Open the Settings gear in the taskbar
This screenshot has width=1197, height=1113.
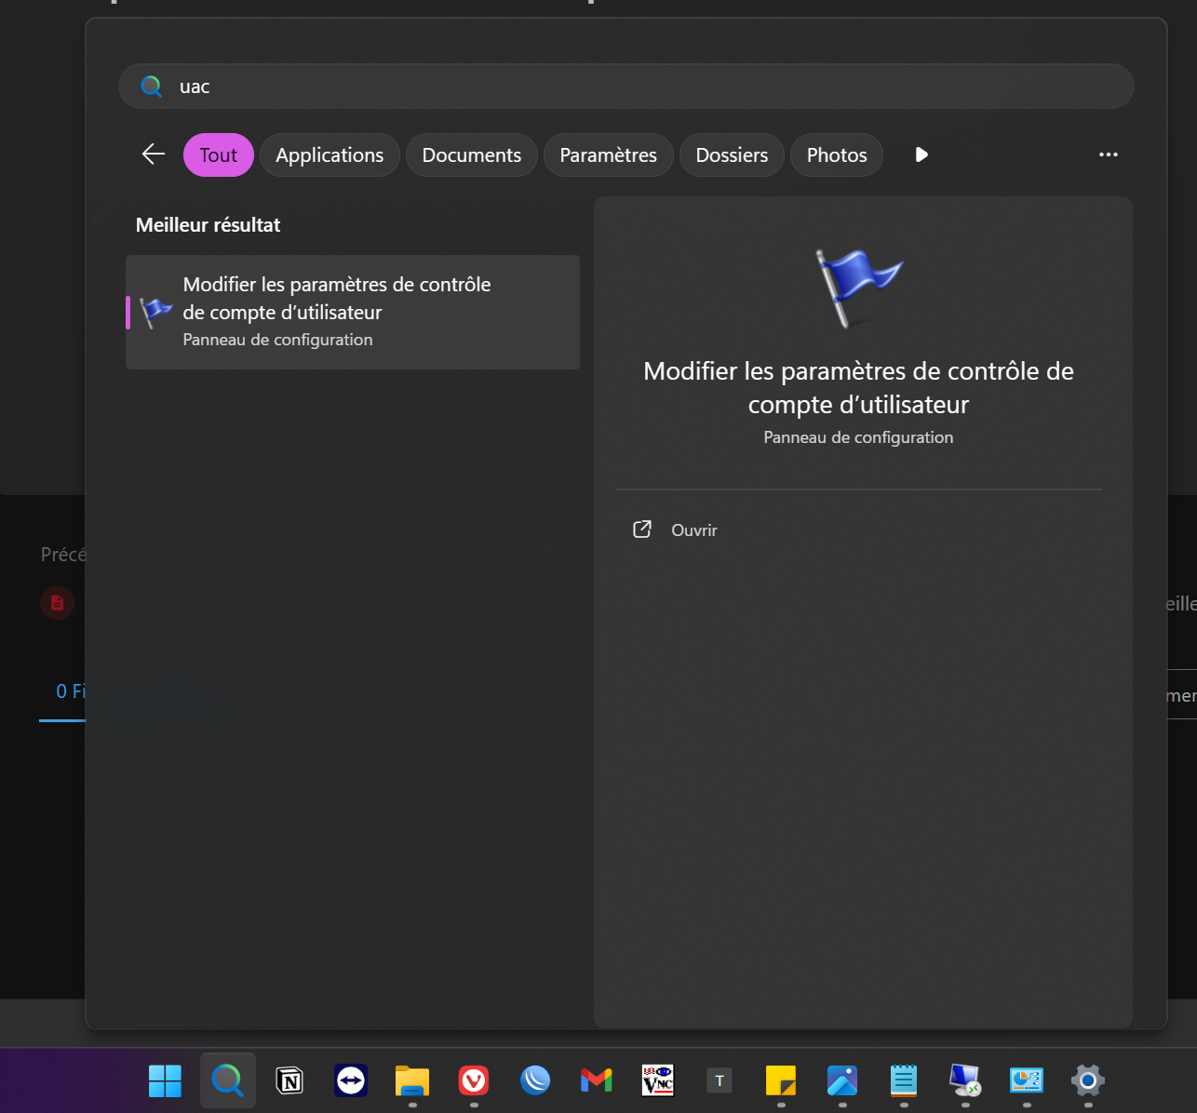coord(1088,1080)
